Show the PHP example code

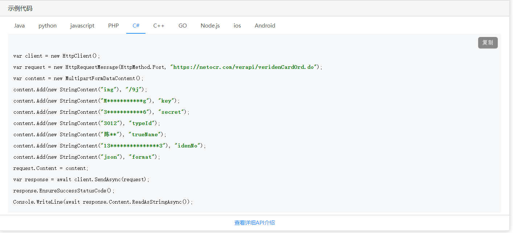tap(114, 26)
